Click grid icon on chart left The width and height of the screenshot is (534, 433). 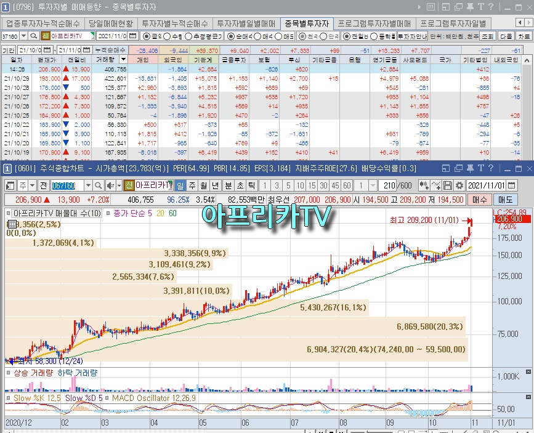tap(12, 224)
